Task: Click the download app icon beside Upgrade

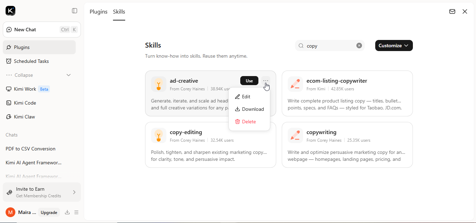Action: (x=67, y=212)
